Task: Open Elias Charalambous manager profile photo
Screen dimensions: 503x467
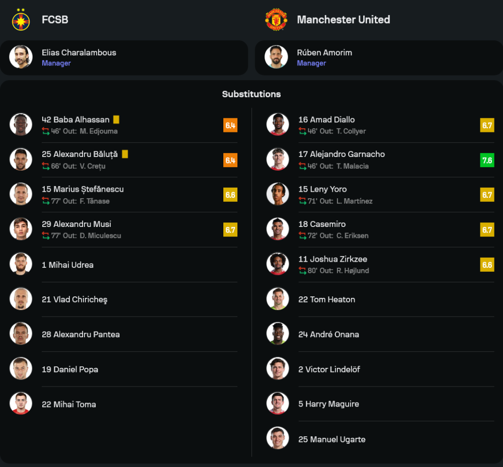Action: [x=21, y=57]
